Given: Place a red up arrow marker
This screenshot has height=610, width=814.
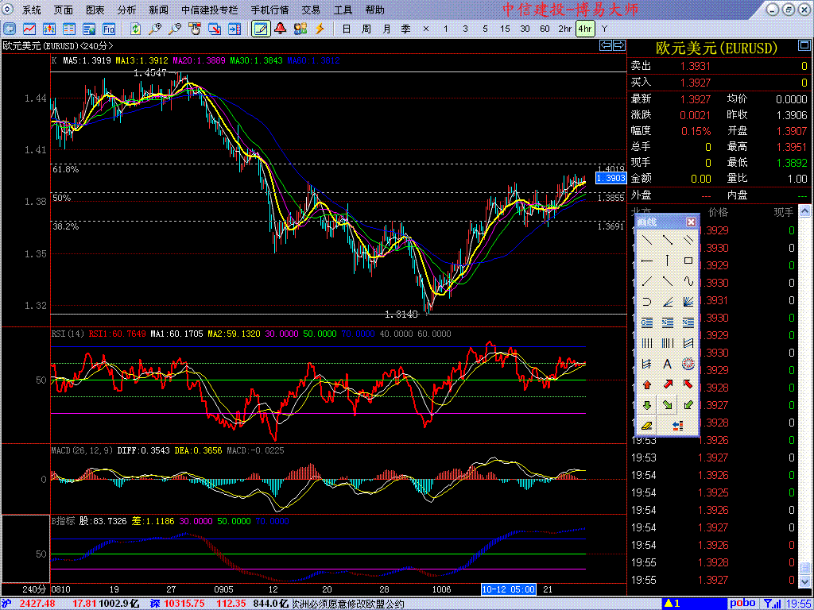Looking at the screenshot, I should (x=647, y=384).
